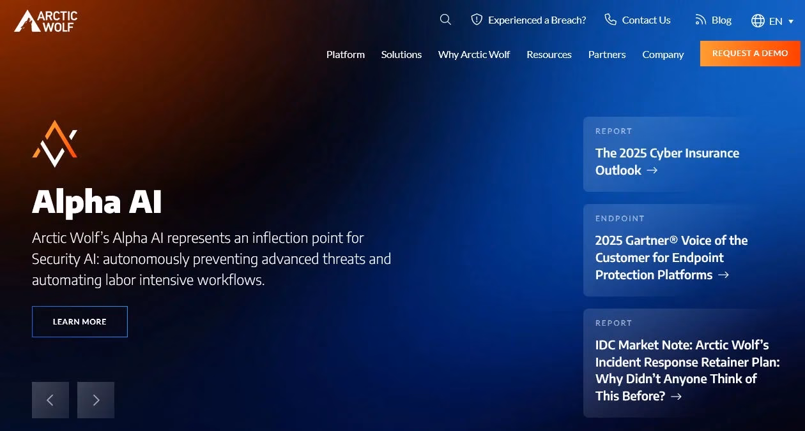This screenshot has width=805, height=431.
Task: Click the Alpha AI description paragraph
Action: pos(211,259)
